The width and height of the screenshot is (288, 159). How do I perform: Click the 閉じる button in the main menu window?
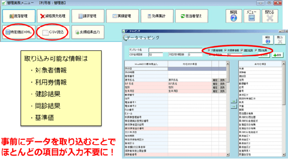[x=270, y=16]
